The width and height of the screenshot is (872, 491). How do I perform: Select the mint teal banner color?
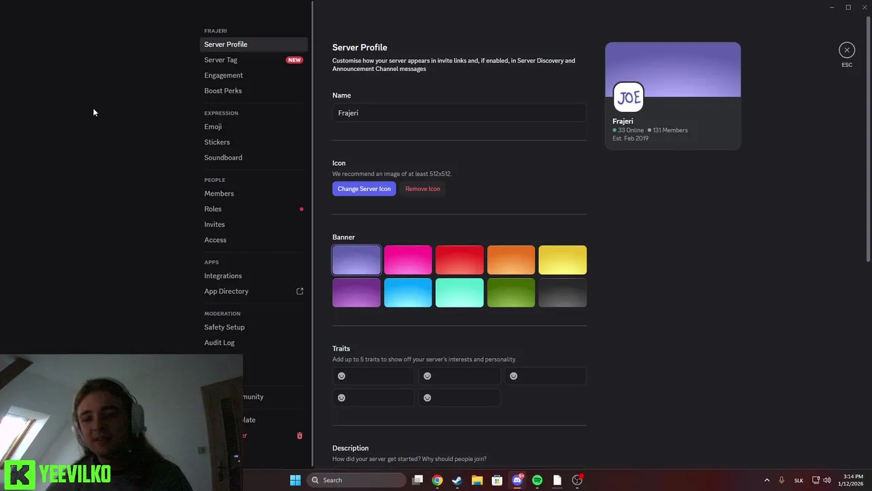tap(459, 293)
